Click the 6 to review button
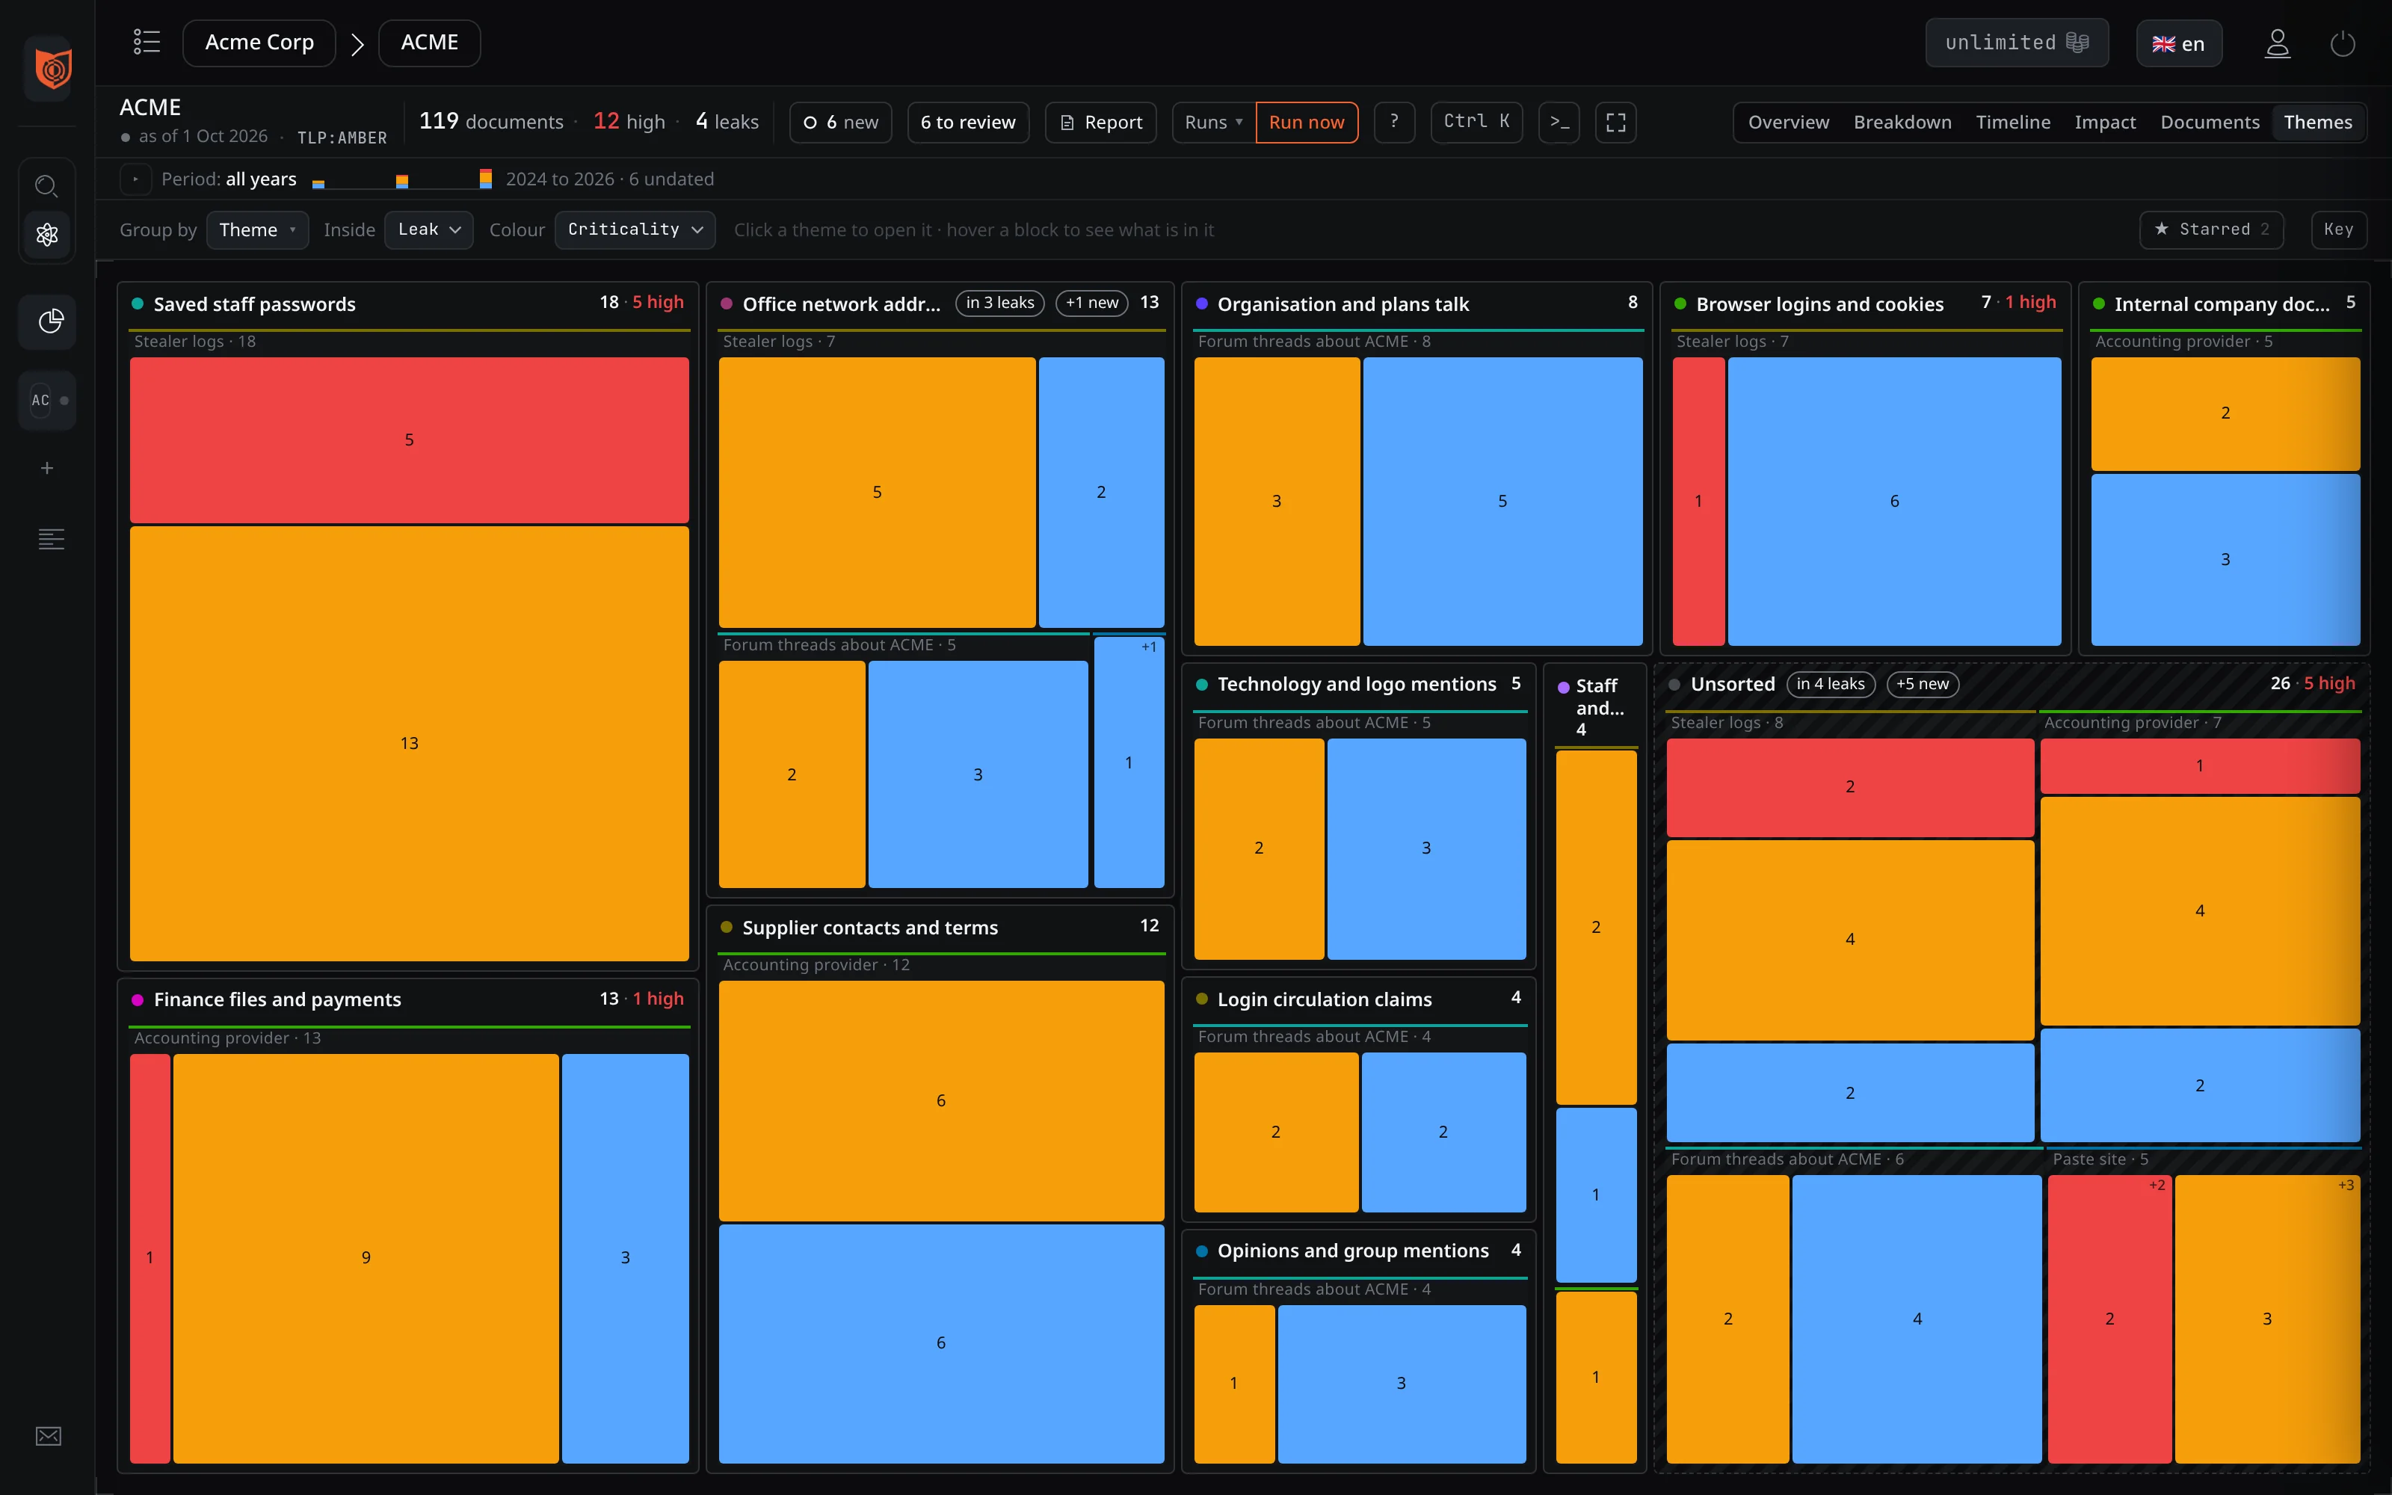 (x=968, y=122)
